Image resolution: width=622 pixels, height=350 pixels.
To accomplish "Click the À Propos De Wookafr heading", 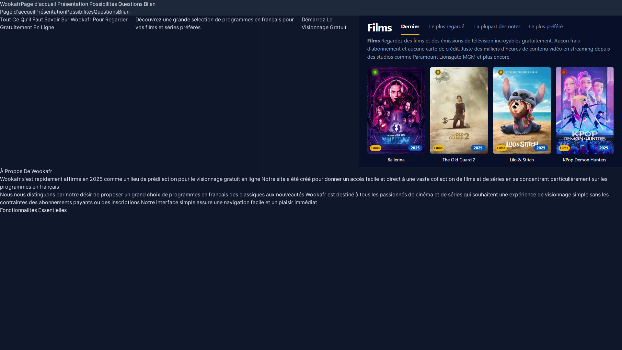I will [x=26, y=171].
